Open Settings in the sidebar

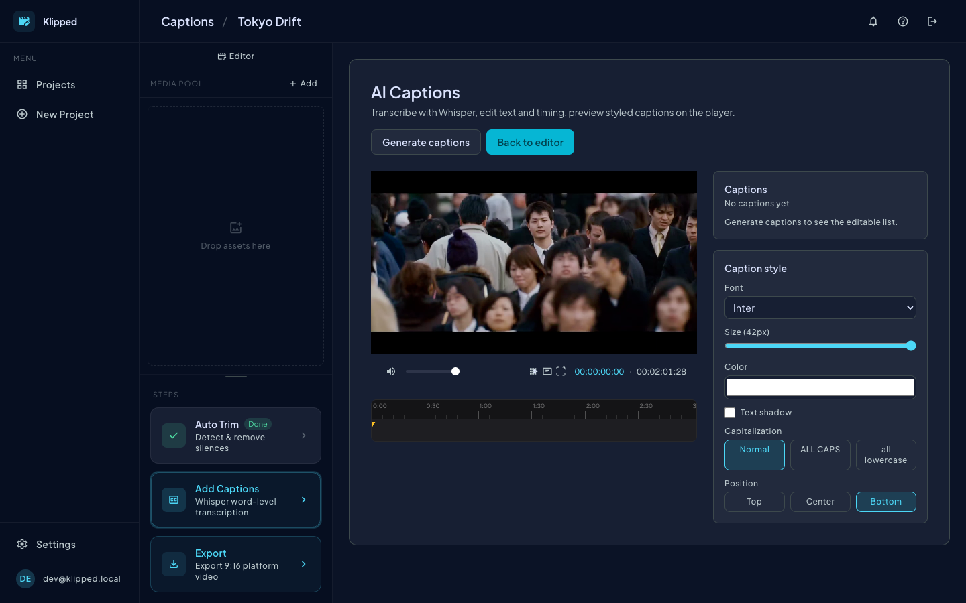click(69, 545)
